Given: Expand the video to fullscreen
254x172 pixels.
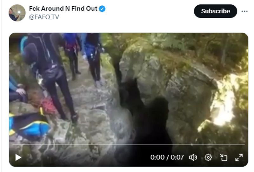Looking at the screenshot, I should 239,157.
